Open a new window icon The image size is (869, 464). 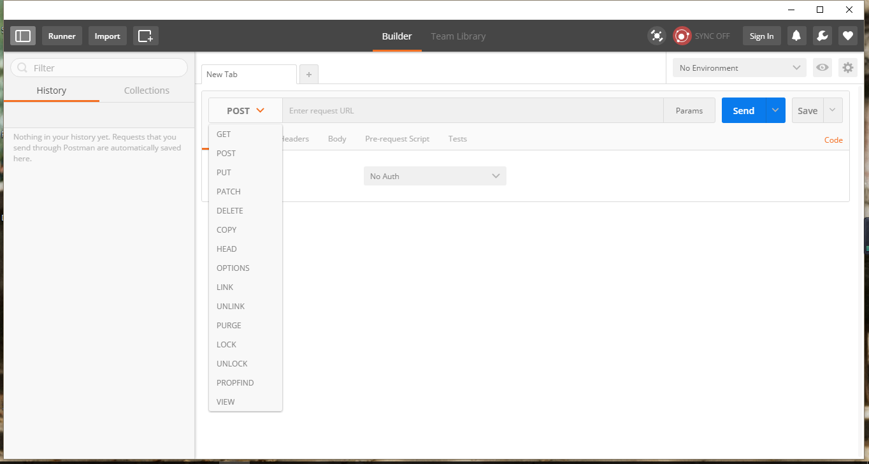coord(146,36)
